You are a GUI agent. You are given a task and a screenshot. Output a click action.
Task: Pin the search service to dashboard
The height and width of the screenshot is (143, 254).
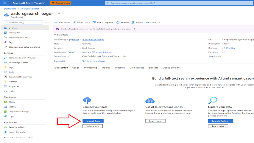click(x=59, y=14)
